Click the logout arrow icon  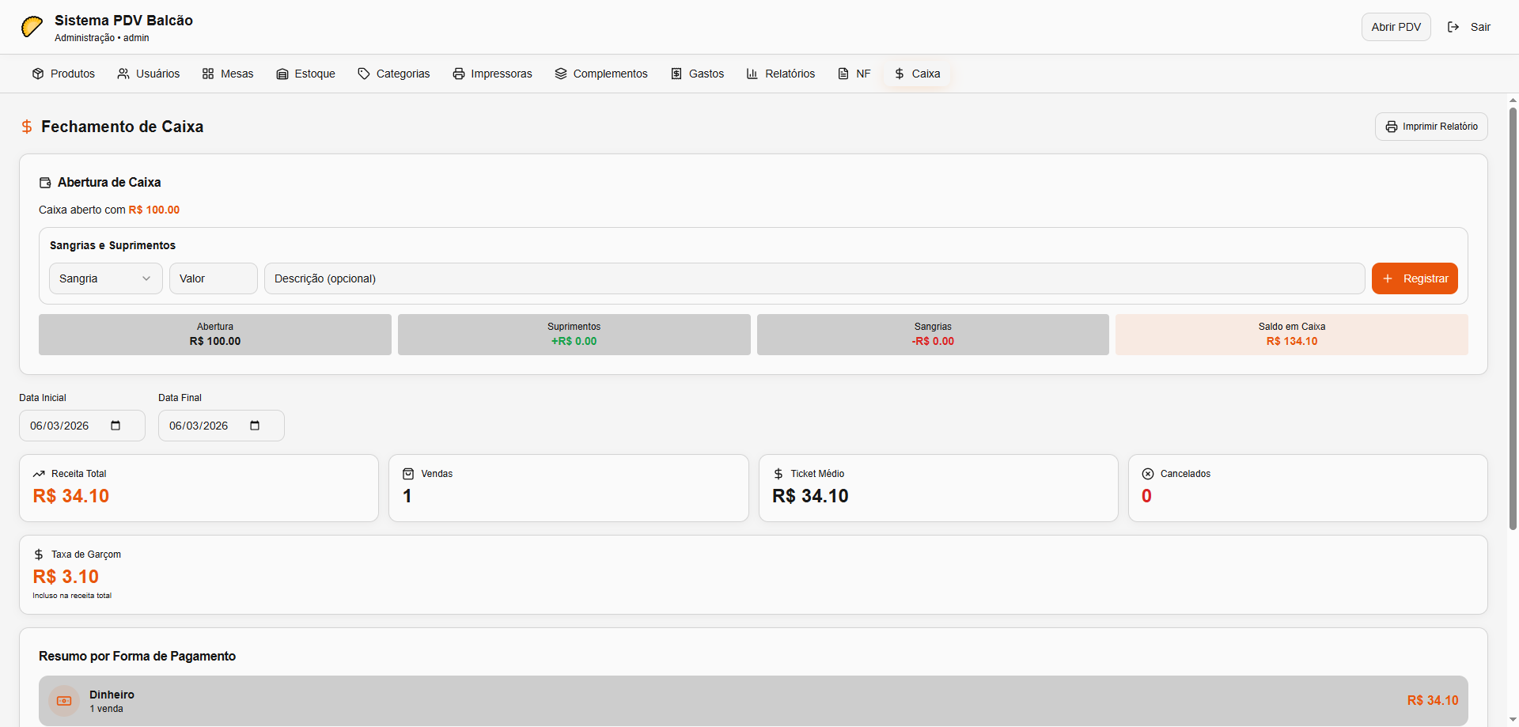(x=1453, y=27)
